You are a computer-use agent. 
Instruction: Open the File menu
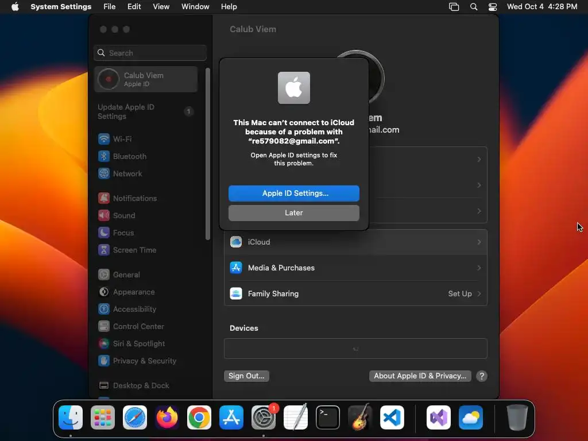110,7
